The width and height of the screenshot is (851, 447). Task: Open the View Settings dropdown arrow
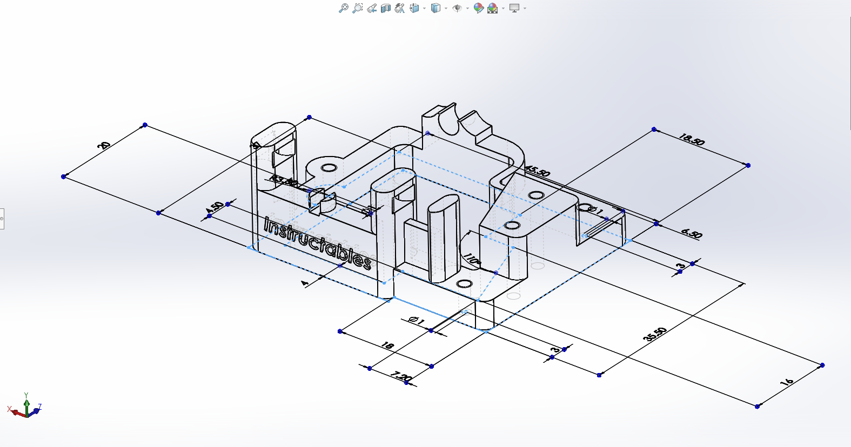click(x=525, y=8)
